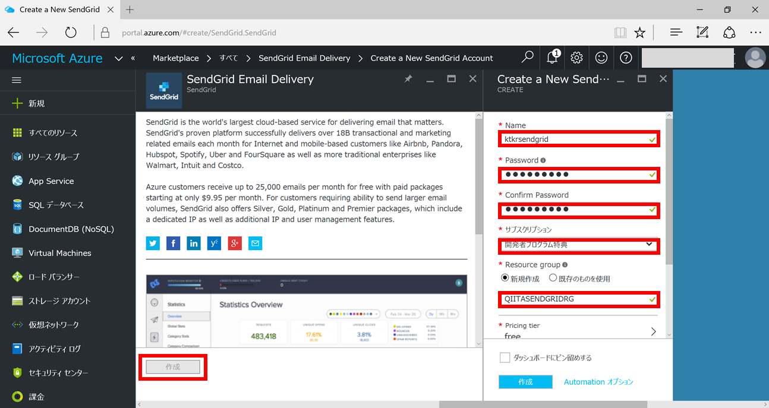Click the user account avatar
Image resolution: width=769 pixels, height=408 pixels.
[x=755, y=58]
